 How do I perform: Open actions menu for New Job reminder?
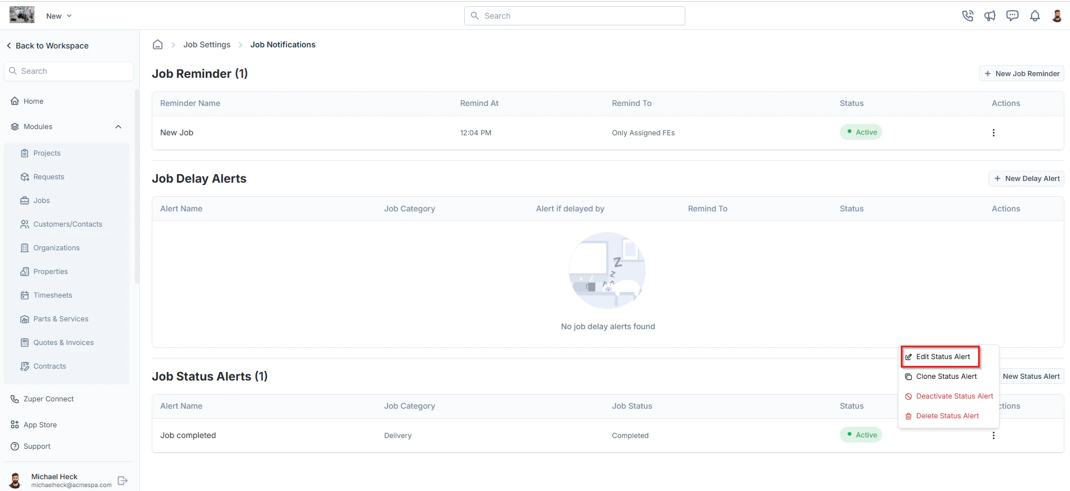point(993,133)
